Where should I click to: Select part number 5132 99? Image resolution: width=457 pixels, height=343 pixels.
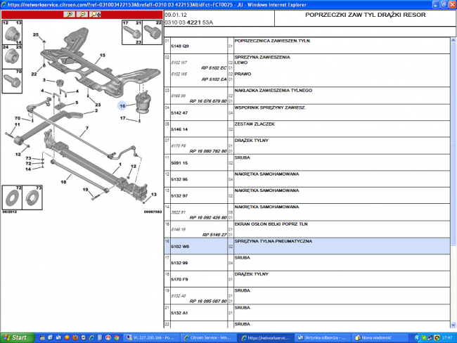coord(179,263)
